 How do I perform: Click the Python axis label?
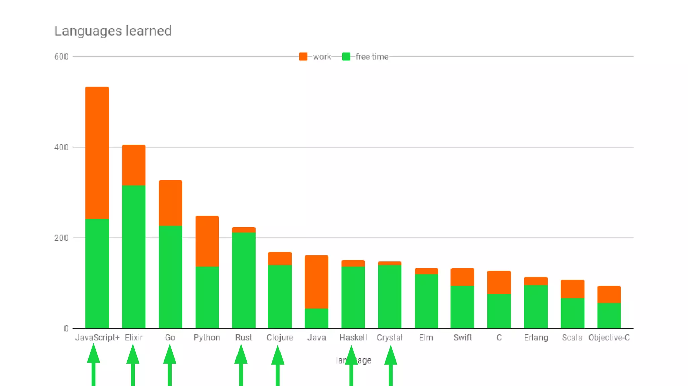[207, 338]
